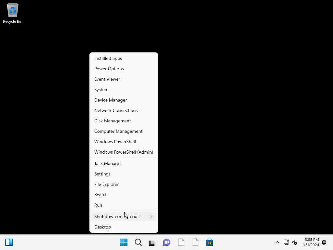Screen dimensions: 333x250
Task: Open Event Viewer from the menu
Action: (124, 79)
